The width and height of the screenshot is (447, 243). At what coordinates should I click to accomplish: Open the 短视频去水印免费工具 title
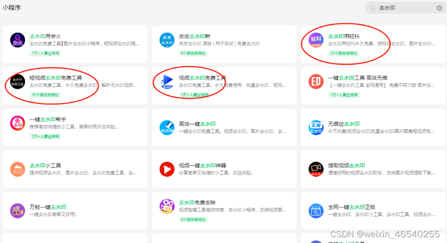pos(56,78)
